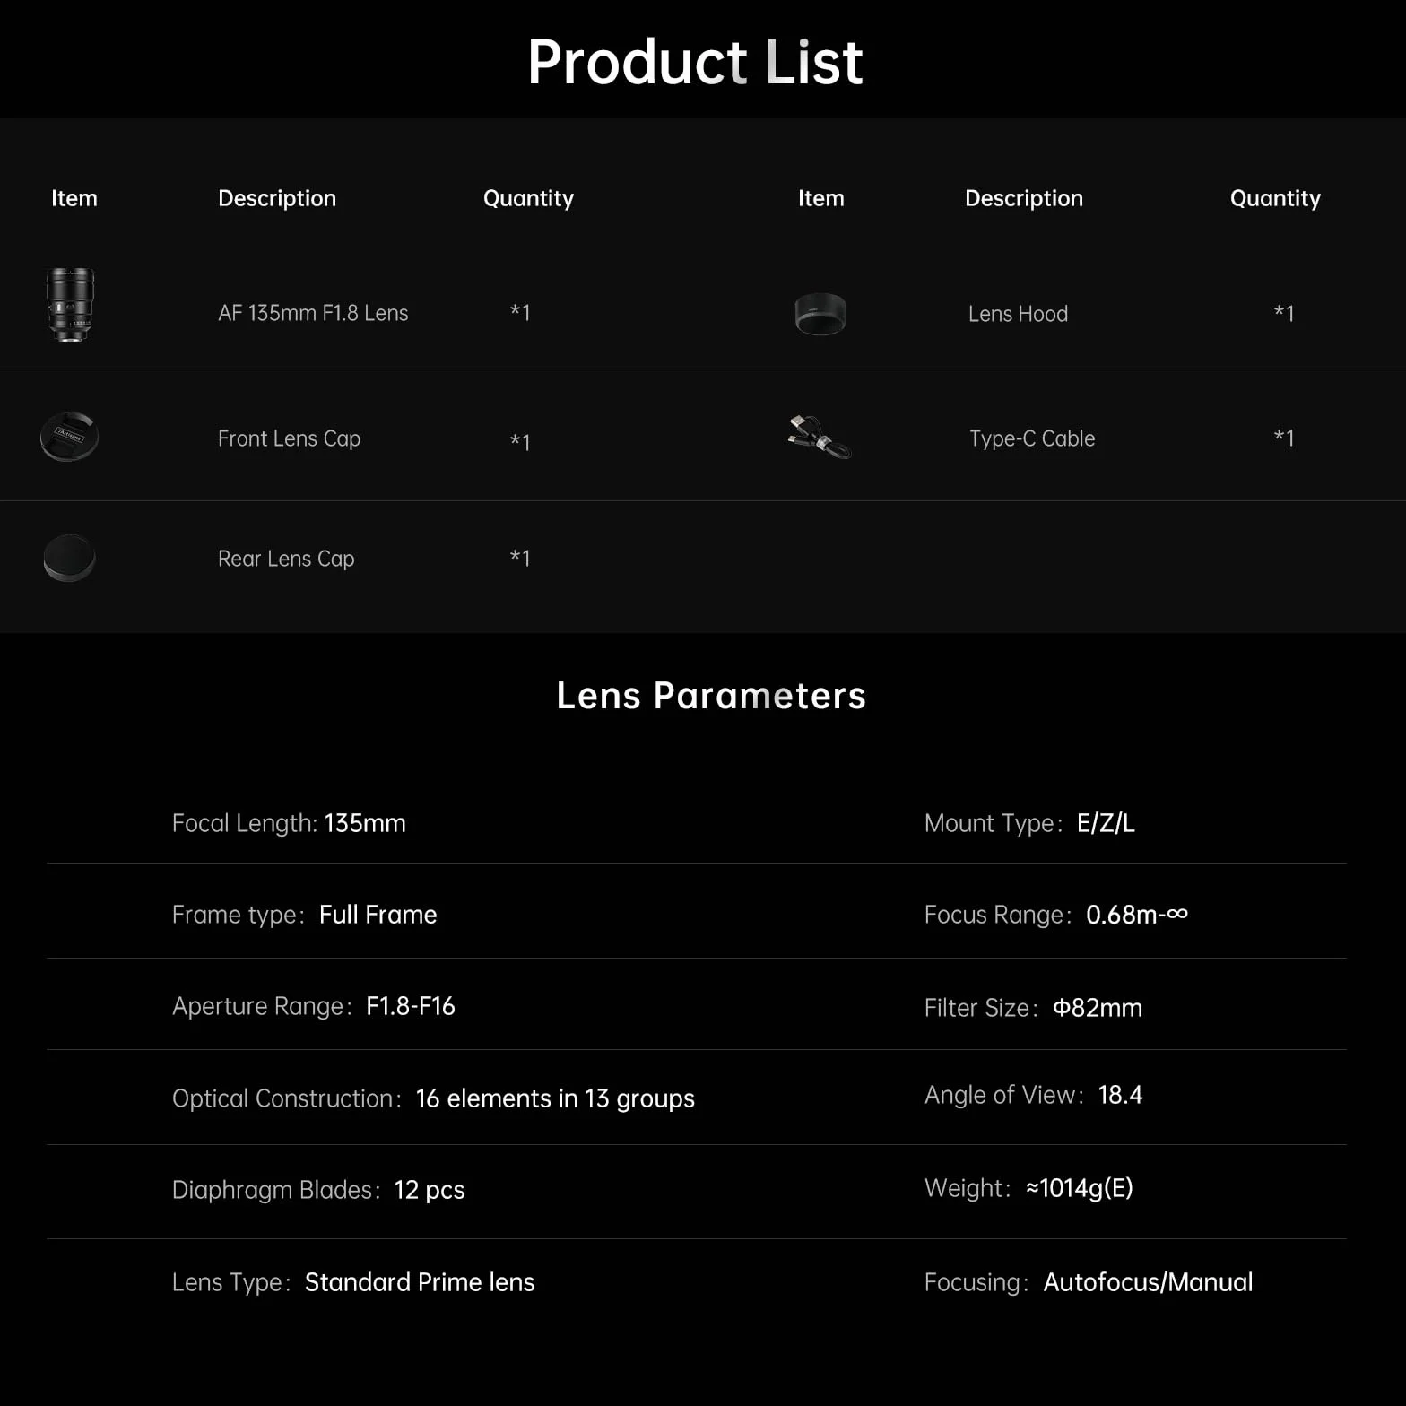This screenshot has height=1406, width=1406.
Task: Click the Autofocus/Manual focusing value
Action: (1148, 1282)
